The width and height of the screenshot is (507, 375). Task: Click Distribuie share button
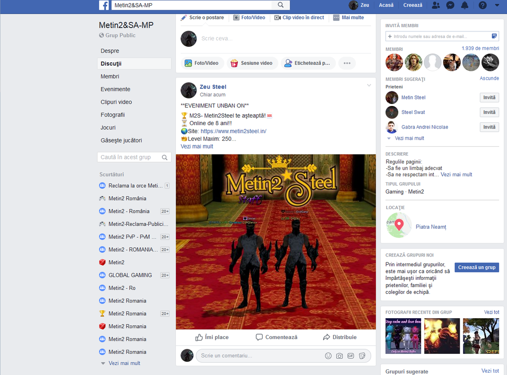(x=340, y=337)
